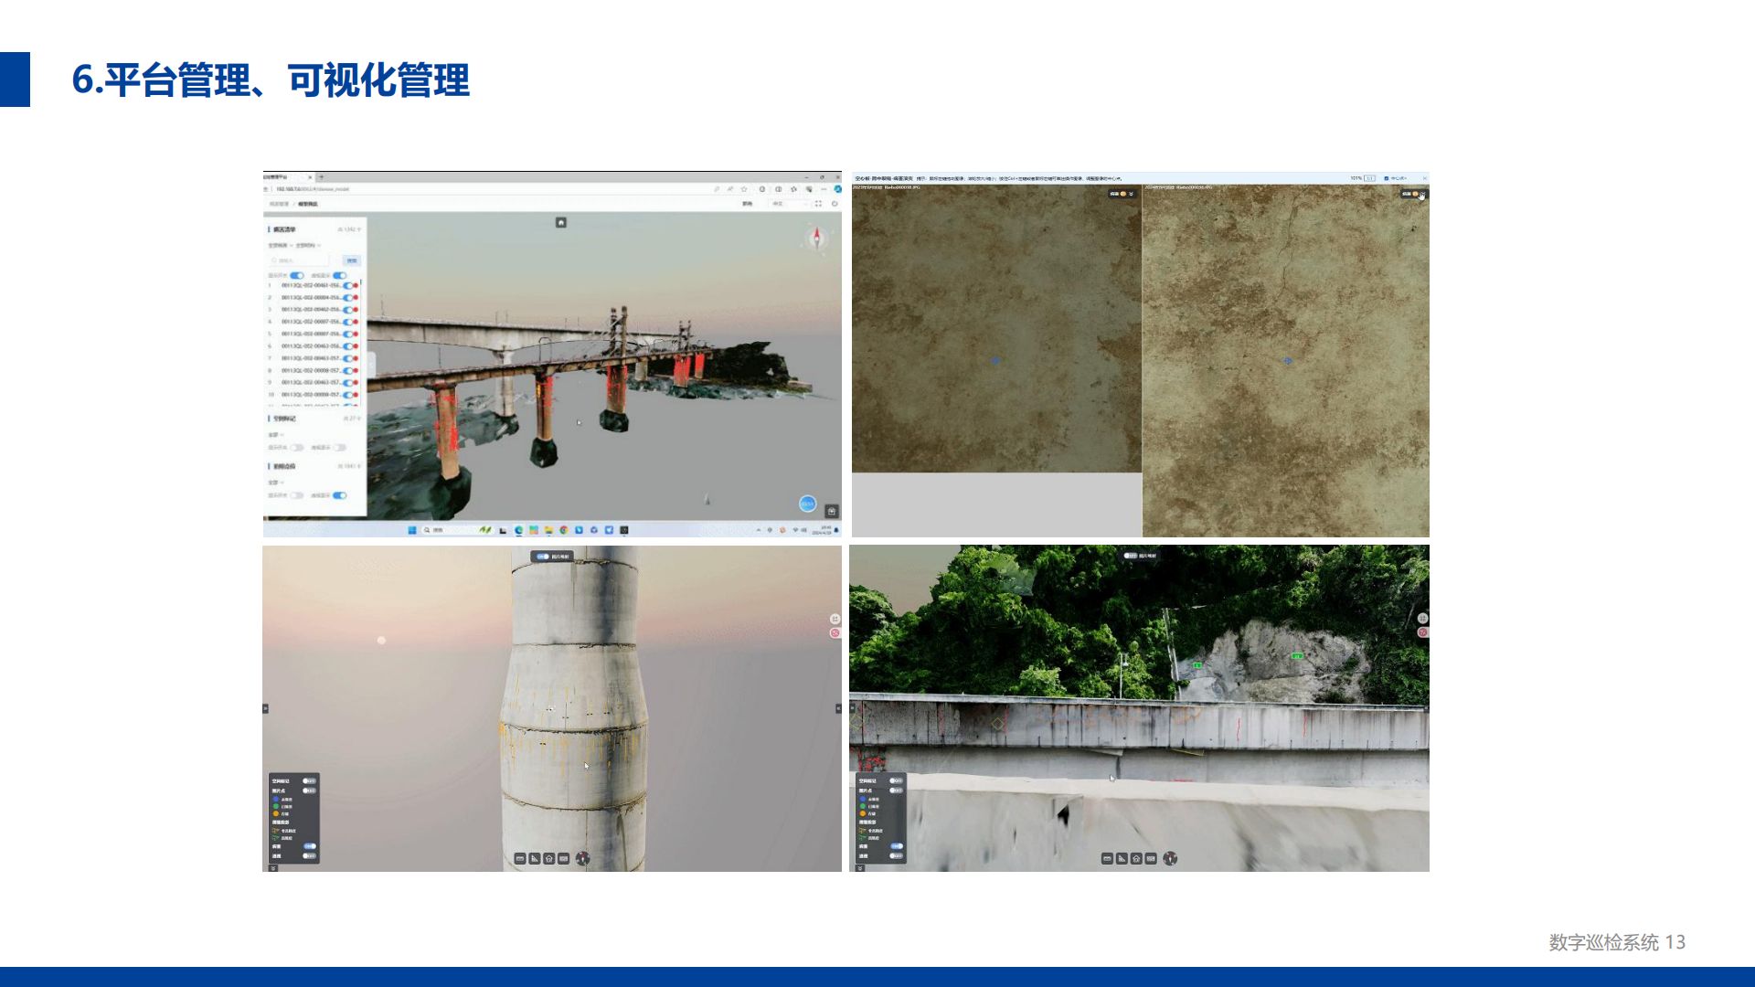Open Edge browser from the Windows taskbar
Screen dimensions: 1755x987
tap(519, 530)
